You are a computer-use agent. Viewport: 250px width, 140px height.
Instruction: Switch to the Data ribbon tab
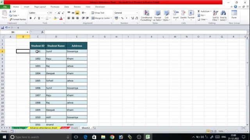tap(66, 7)
